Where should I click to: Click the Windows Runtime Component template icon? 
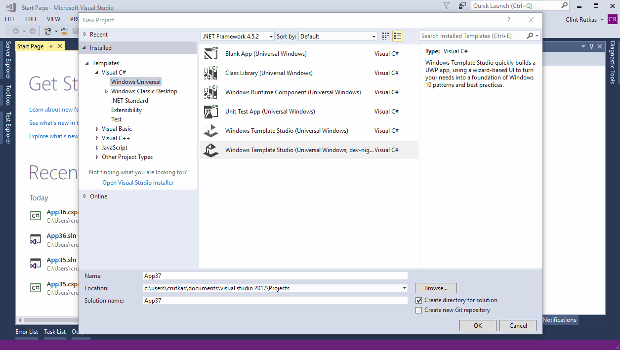point(211,92)
